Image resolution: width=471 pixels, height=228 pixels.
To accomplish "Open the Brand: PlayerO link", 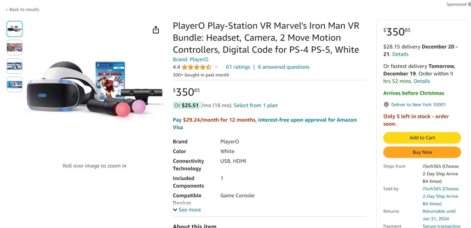I will point(190,59).
